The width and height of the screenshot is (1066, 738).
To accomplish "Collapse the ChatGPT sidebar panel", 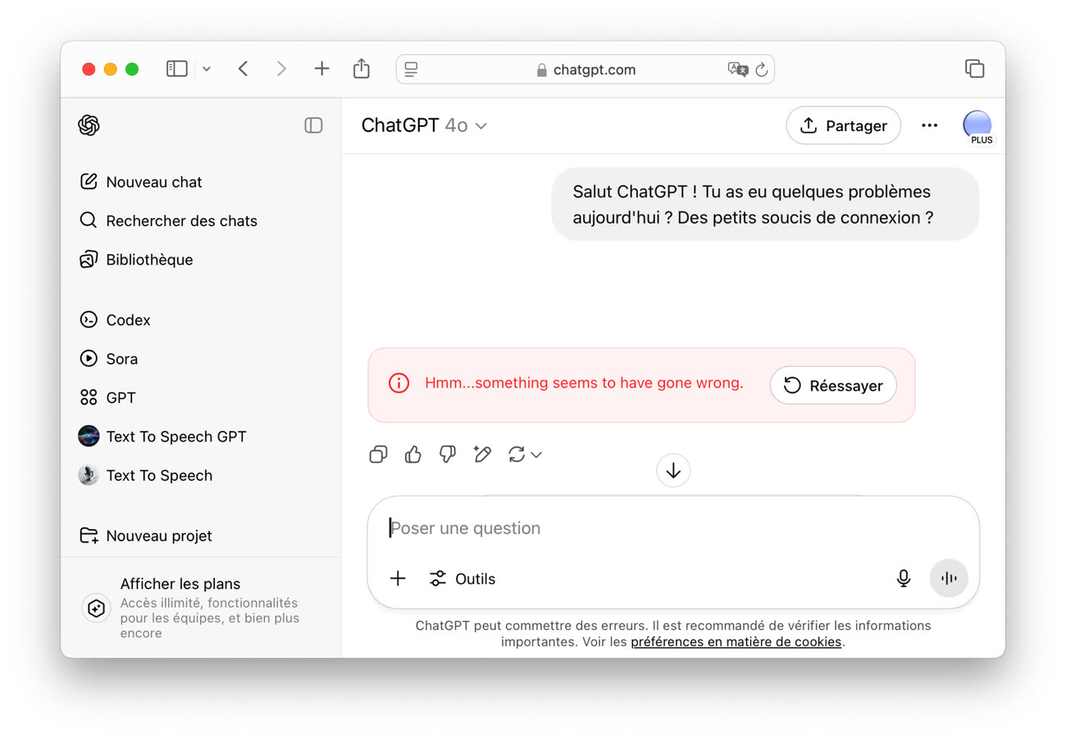I will pyautogui.click(x=313, y=125).
